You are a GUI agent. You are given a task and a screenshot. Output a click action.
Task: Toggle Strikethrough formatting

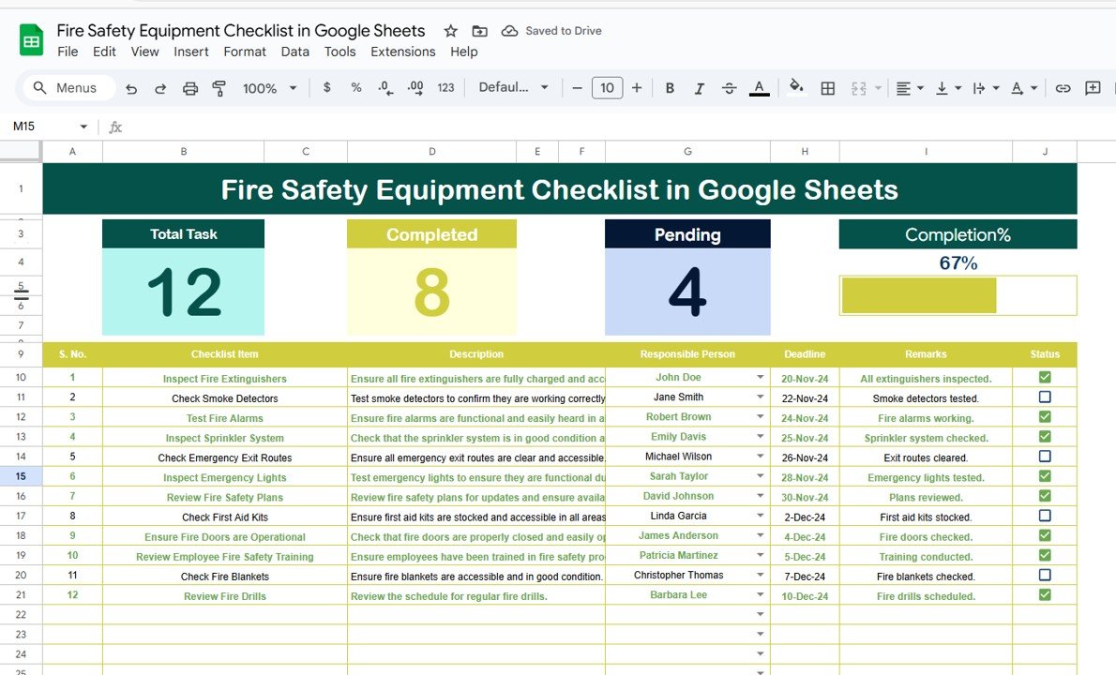tap(729, 88)
